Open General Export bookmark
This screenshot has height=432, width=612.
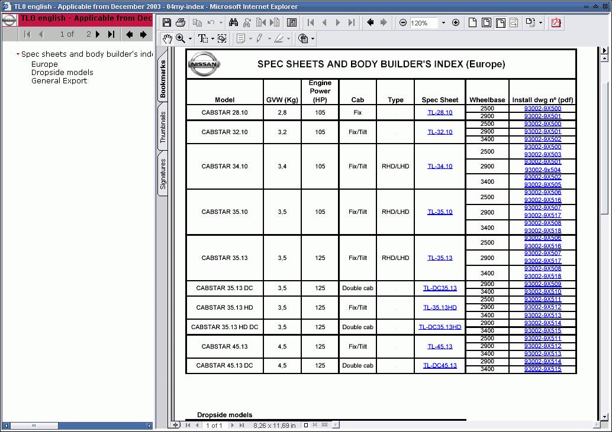pyautogui.click(x=59, y=80)
